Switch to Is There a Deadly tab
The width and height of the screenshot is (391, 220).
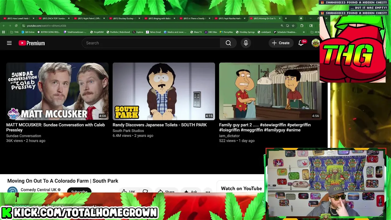[195, 18]
